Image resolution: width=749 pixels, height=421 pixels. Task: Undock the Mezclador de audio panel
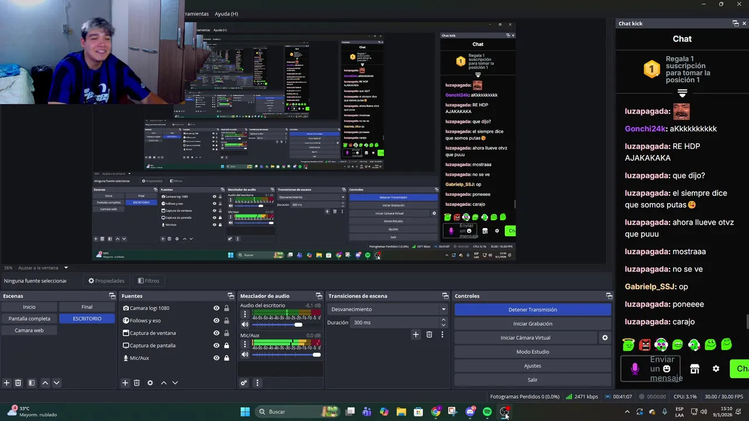[319, 296]
